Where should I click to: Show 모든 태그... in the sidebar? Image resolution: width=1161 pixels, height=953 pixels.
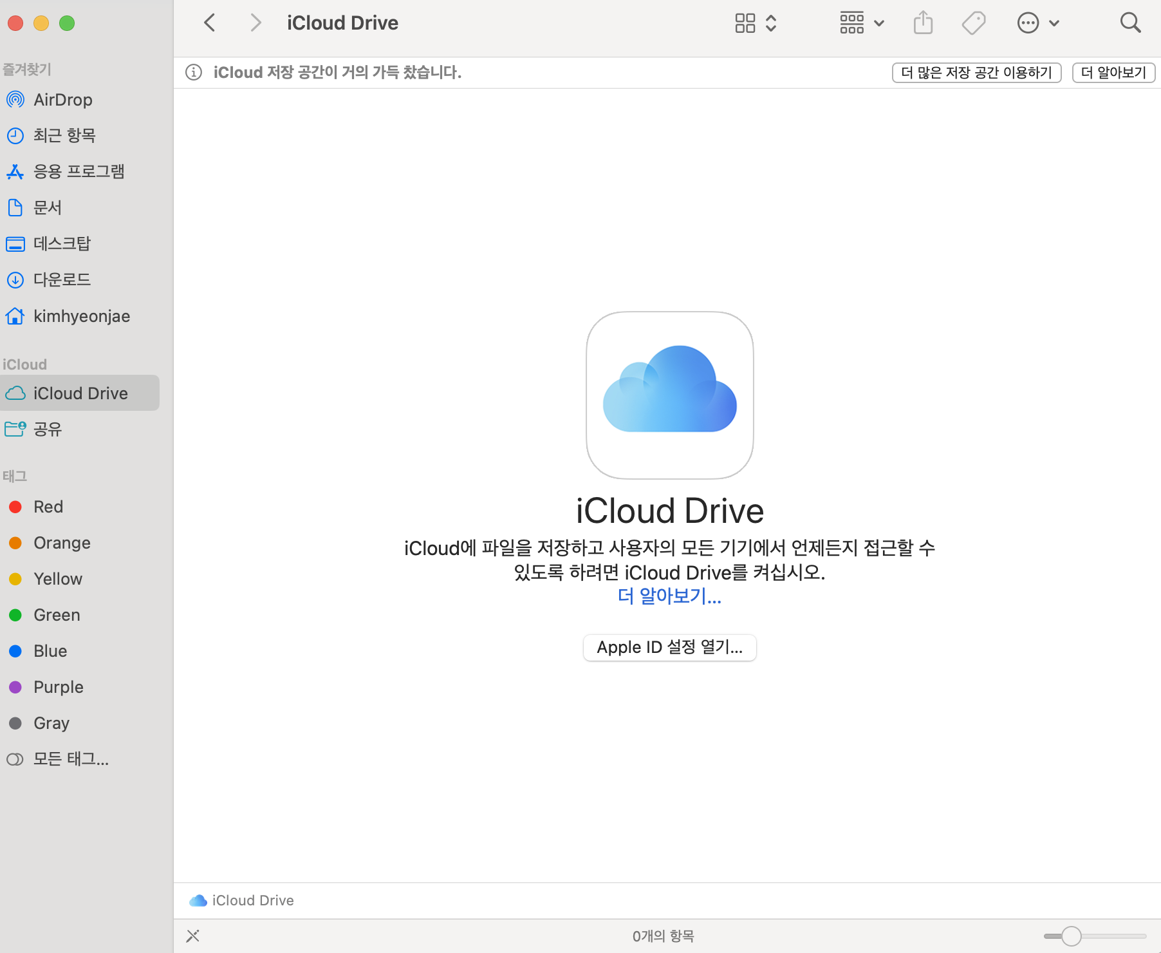click(x=71, y=759)
